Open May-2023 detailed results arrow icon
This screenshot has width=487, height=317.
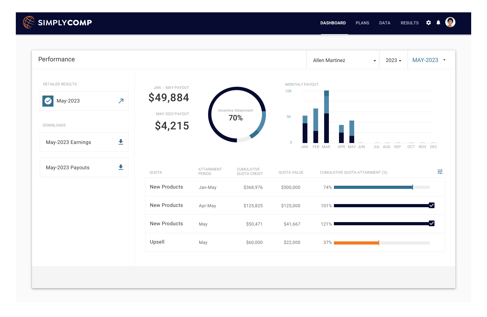click(x=121, y=101)
